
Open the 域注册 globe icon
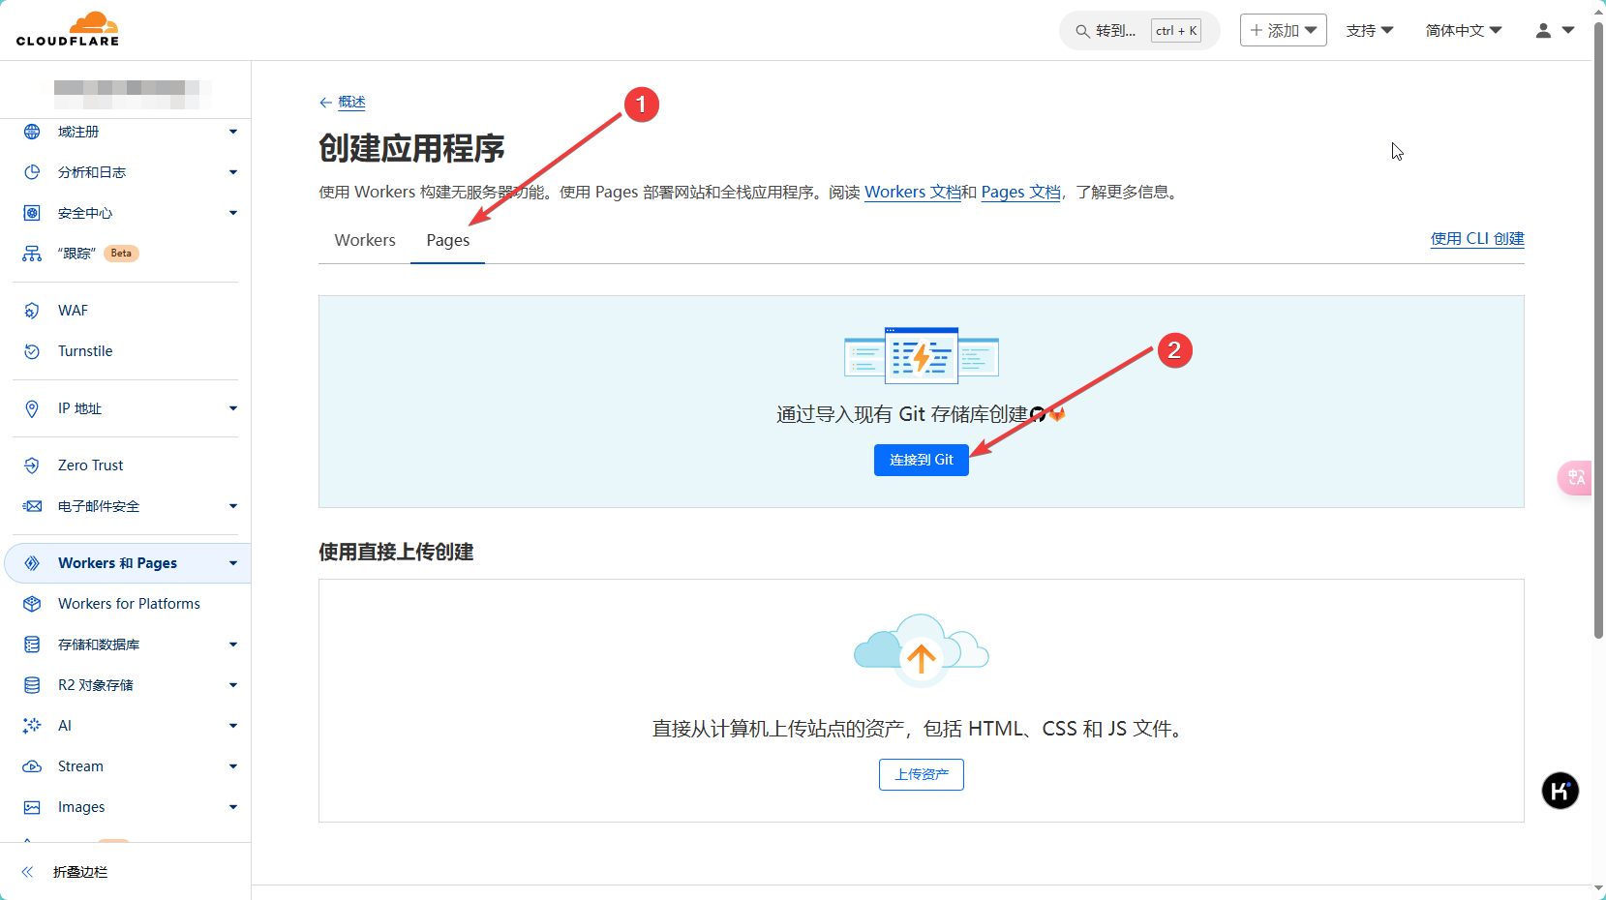tap(32, 132)
